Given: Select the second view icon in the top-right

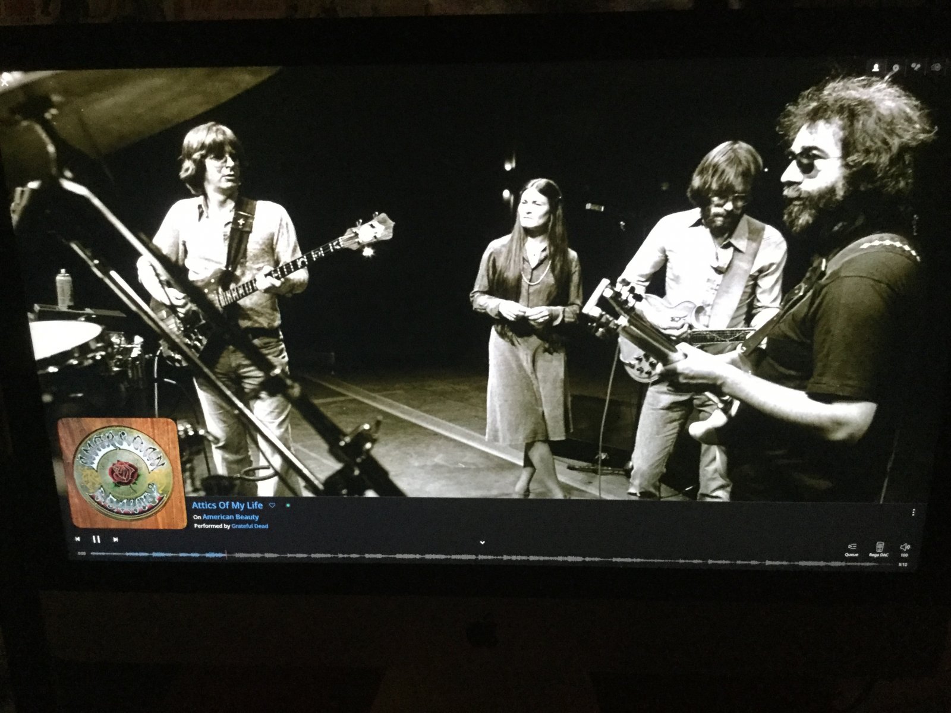Looking at the screenshot, I should tap(896, 67).
